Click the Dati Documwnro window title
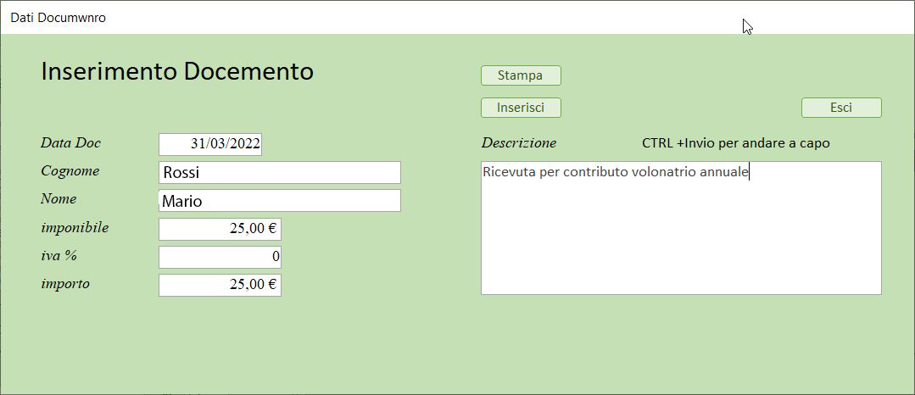 (58, 17)
